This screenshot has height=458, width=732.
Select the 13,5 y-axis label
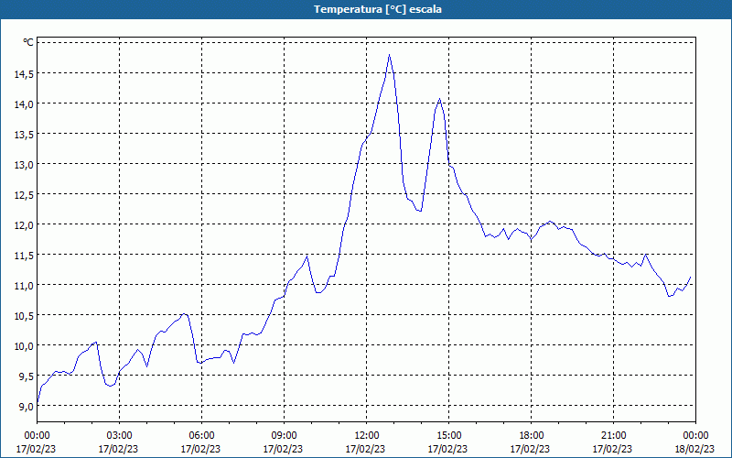(24, 134)
